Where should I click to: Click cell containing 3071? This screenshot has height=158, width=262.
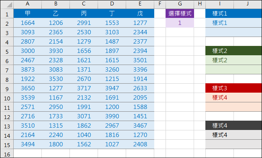tap(84, 116)
